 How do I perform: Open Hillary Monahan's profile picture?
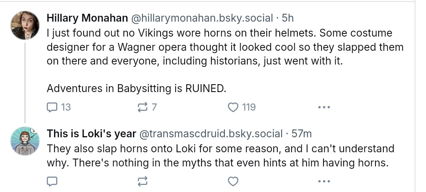25,25
